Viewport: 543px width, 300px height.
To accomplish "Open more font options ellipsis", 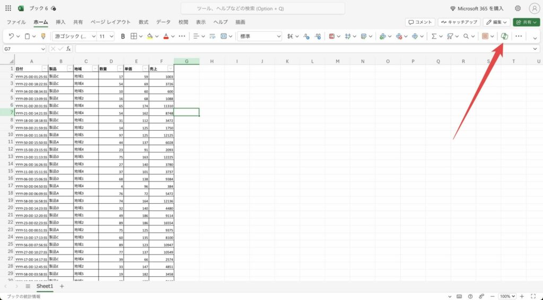I will (182, 36).
